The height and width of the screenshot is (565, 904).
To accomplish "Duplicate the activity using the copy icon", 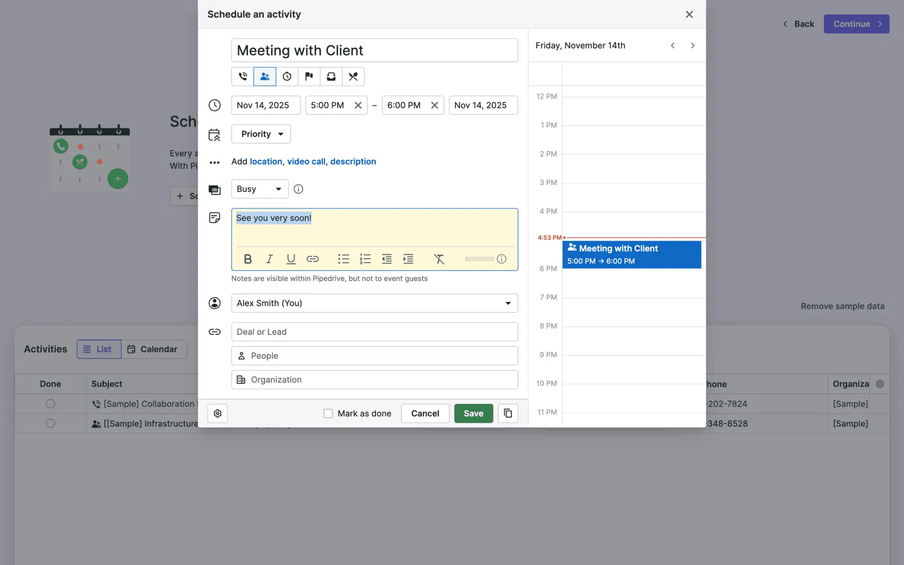I will point(508,413).
